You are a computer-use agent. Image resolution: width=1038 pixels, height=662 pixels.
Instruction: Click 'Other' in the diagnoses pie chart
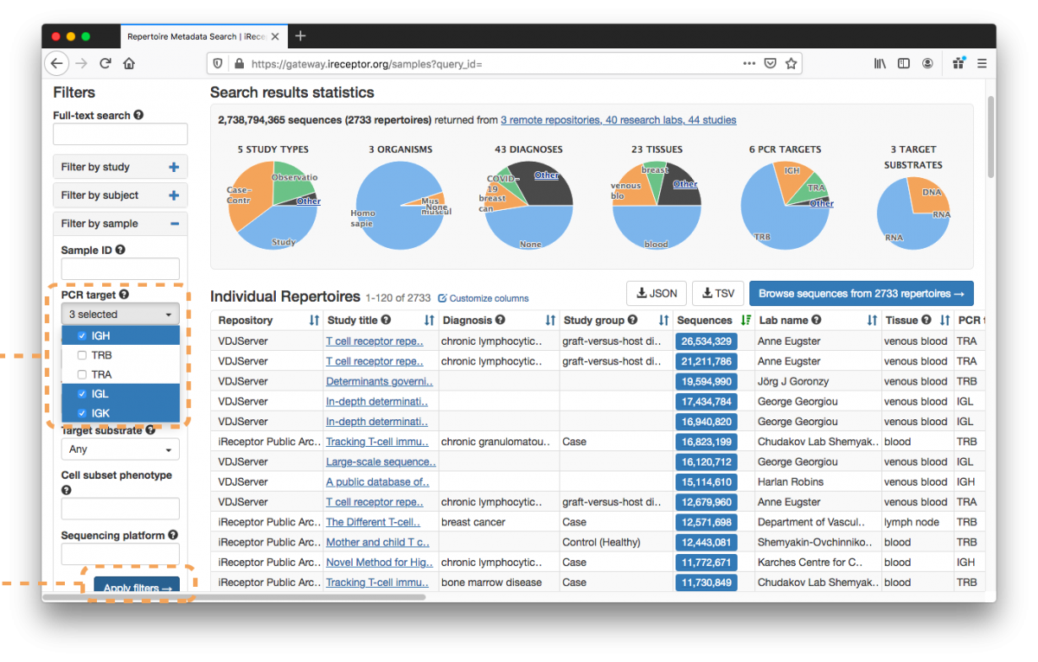tap(546, 175)
